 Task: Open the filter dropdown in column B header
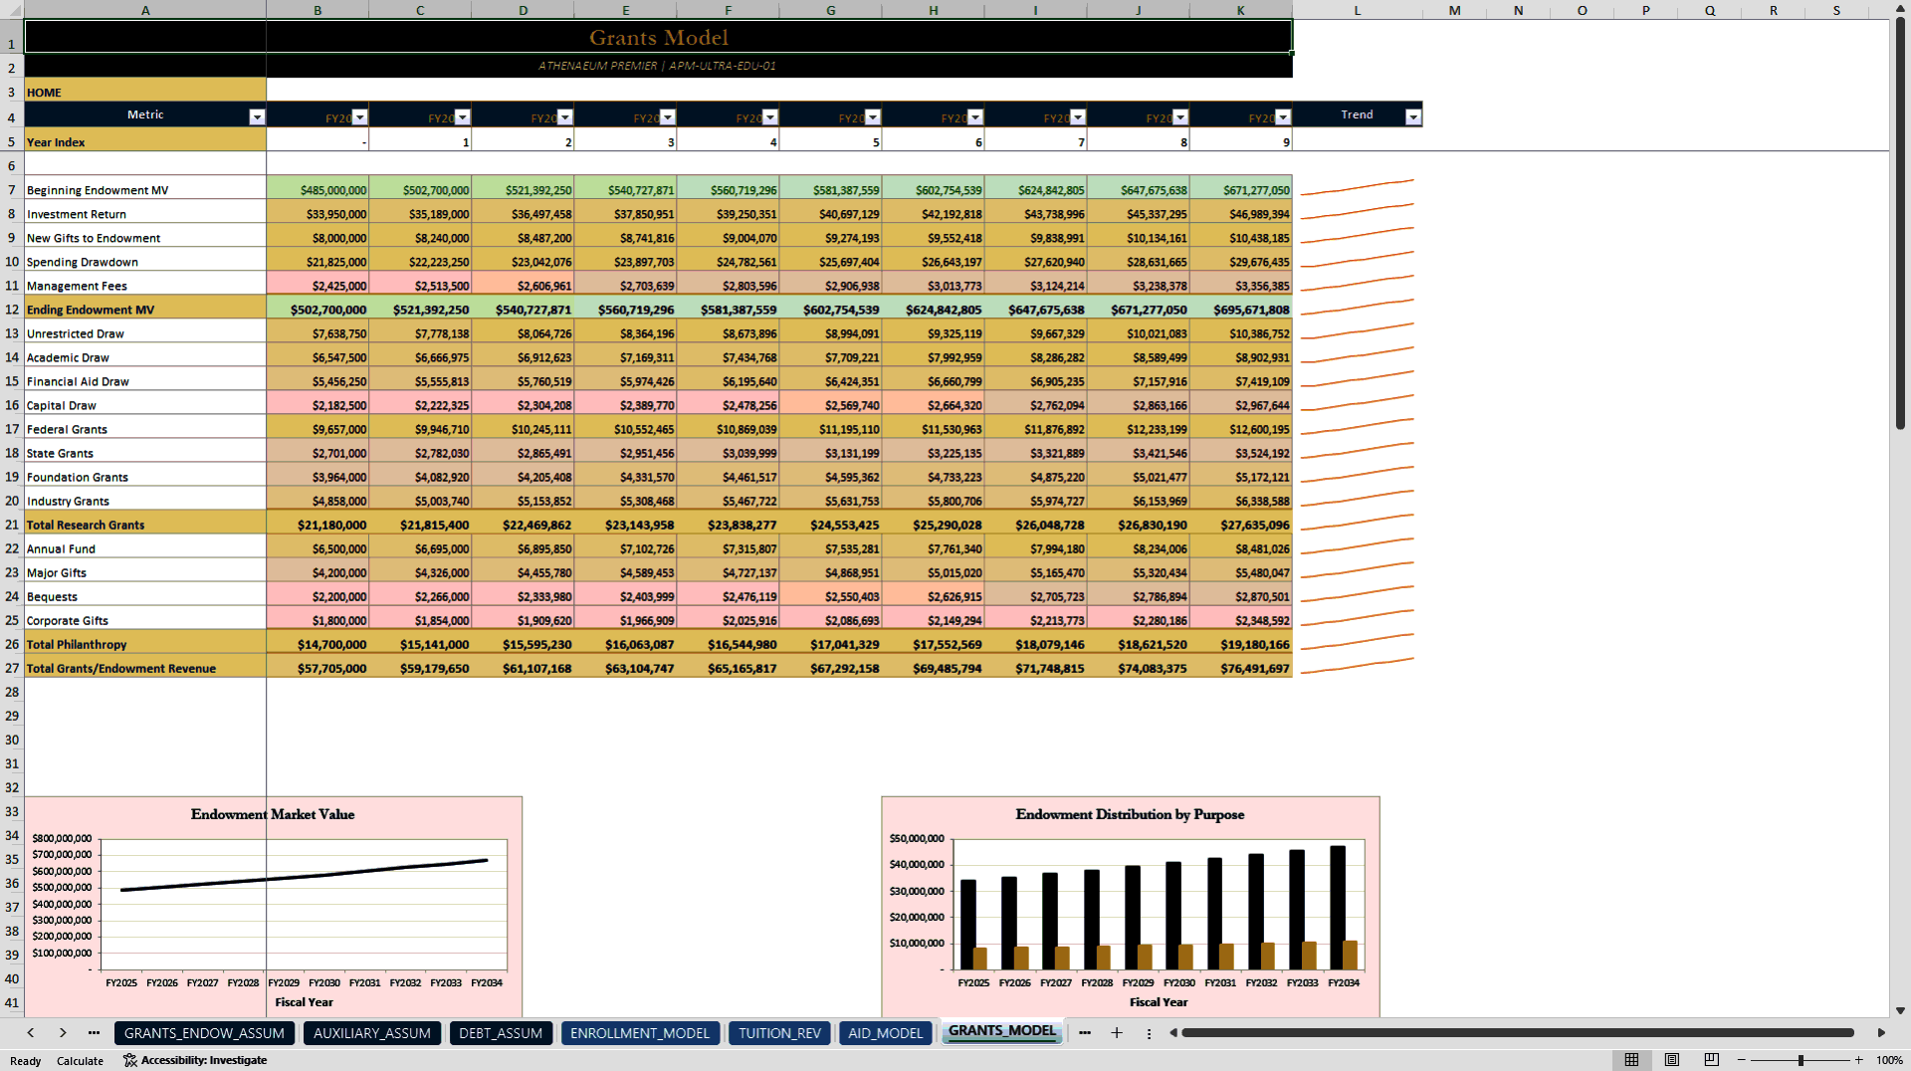[360, 117]
